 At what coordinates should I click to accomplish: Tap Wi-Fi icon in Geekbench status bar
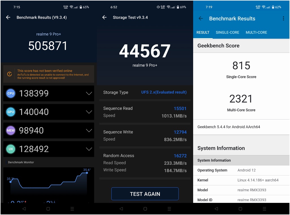[264, 7]
